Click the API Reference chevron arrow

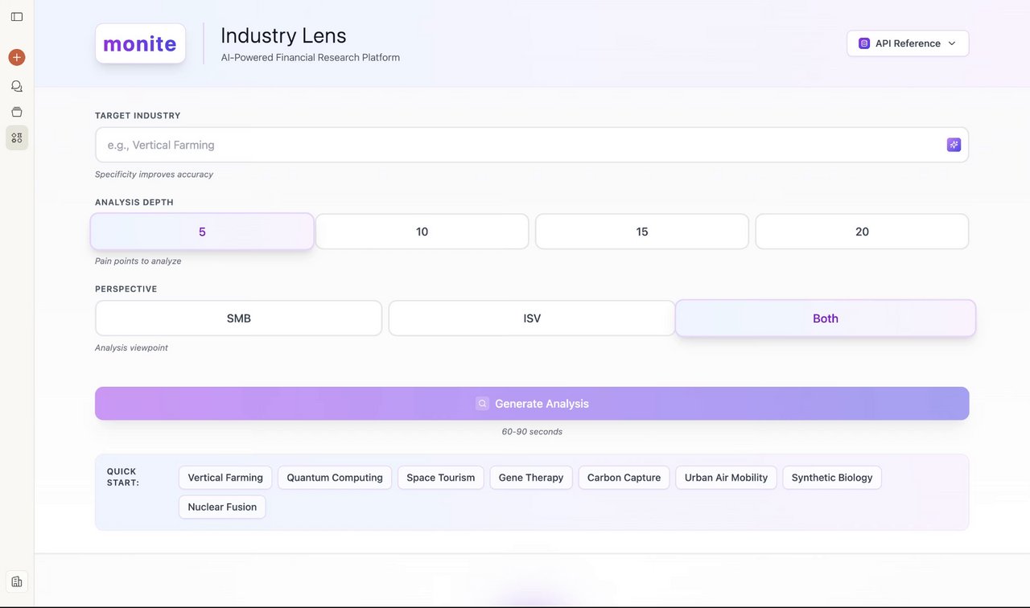pyautogui.click(x=952, y=43)
